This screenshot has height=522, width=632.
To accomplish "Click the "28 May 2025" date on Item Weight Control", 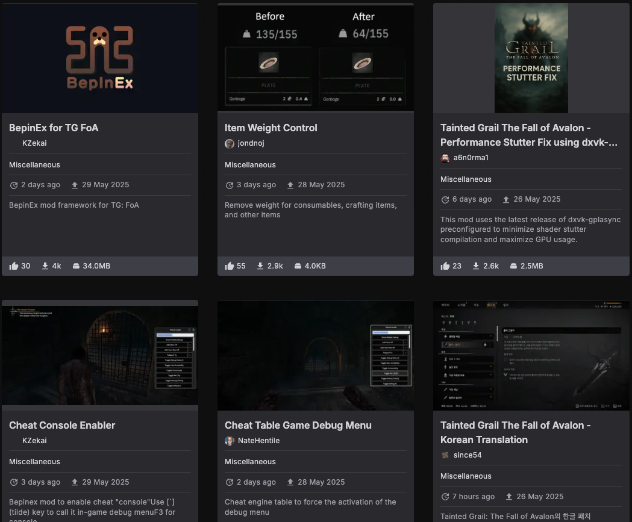I will [321, 185].
